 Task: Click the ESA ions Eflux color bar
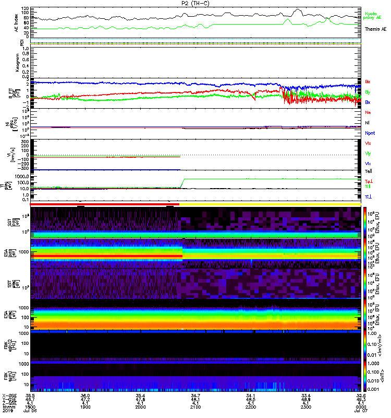tap(365, 253)
